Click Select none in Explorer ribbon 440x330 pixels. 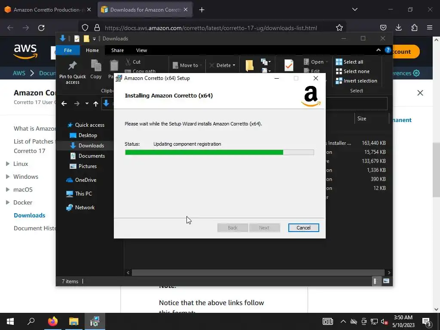pos(353,71)
